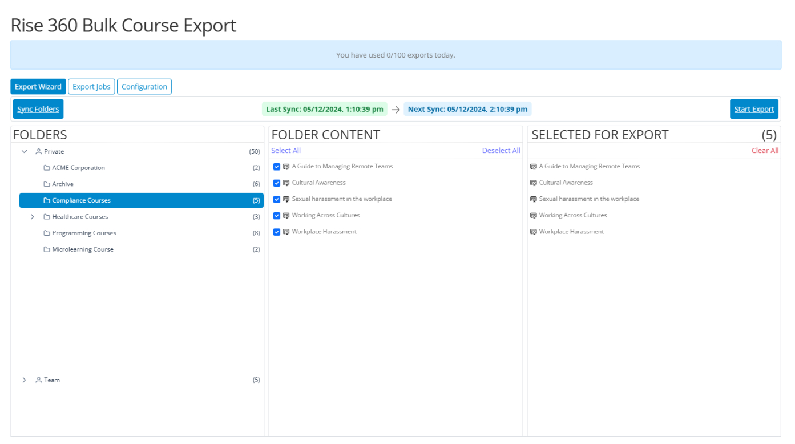Viewport: 795px width, 444px height.
Task: Open the Export Jobs tab
Action: tap(91, 87)
